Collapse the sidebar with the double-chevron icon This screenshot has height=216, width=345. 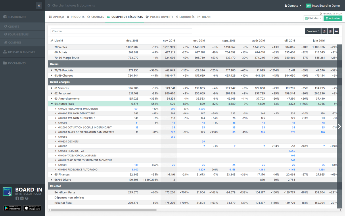[39, 5]
